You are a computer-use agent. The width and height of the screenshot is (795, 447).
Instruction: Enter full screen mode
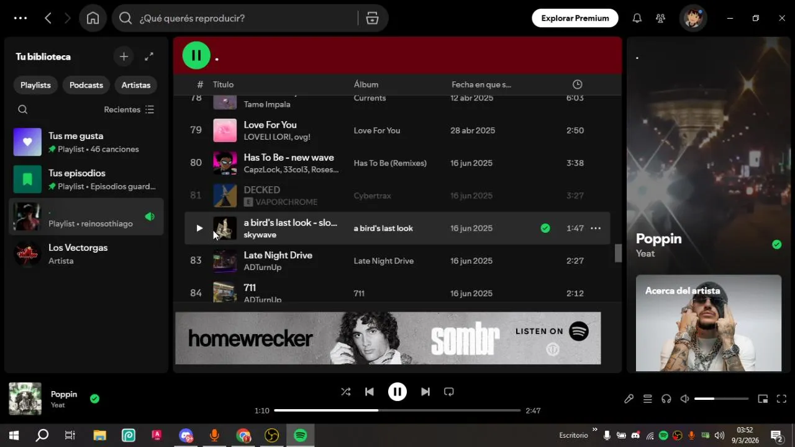coord(781,399)
